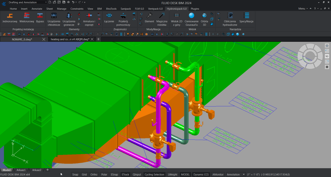
Task: Toggle Snap in status bar
Action: click(75, 175)
